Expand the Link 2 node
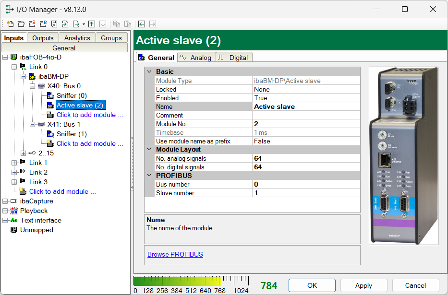 [x=14, y=172]
